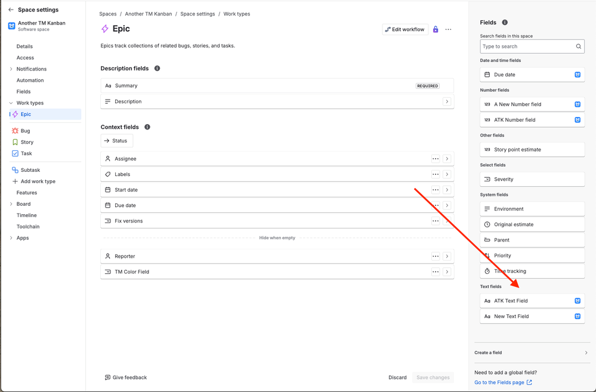Open Details in space settings sidebar
The width and height of the screenshot is (596, 392).
(x=24, y=47)
